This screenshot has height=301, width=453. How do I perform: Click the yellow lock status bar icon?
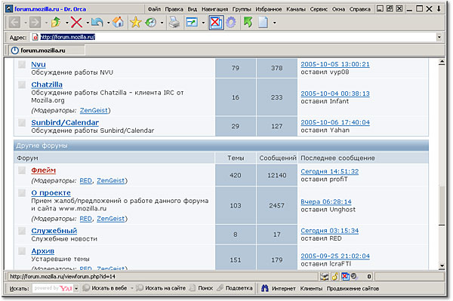click(x=334, y=277)
